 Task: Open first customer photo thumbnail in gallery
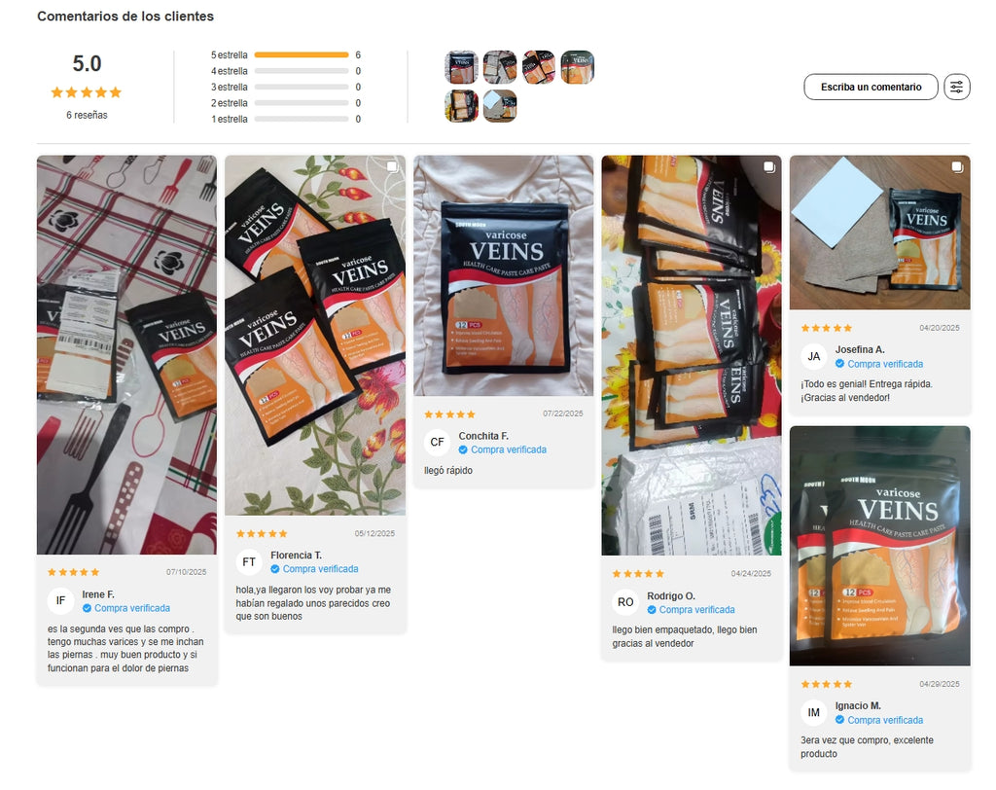point(461,67)
